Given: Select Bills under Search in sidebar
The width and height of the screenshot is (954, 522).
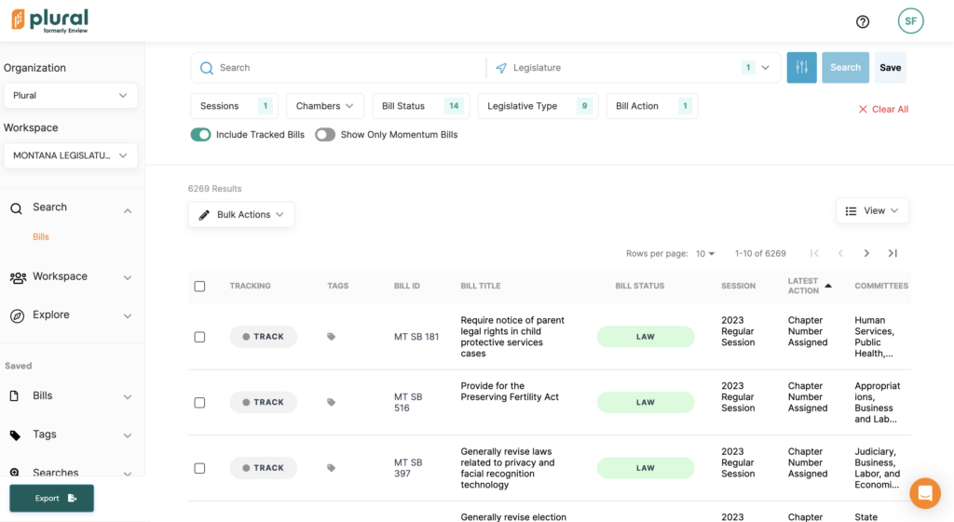Looking at the screenshot, I should coord(41,237).
